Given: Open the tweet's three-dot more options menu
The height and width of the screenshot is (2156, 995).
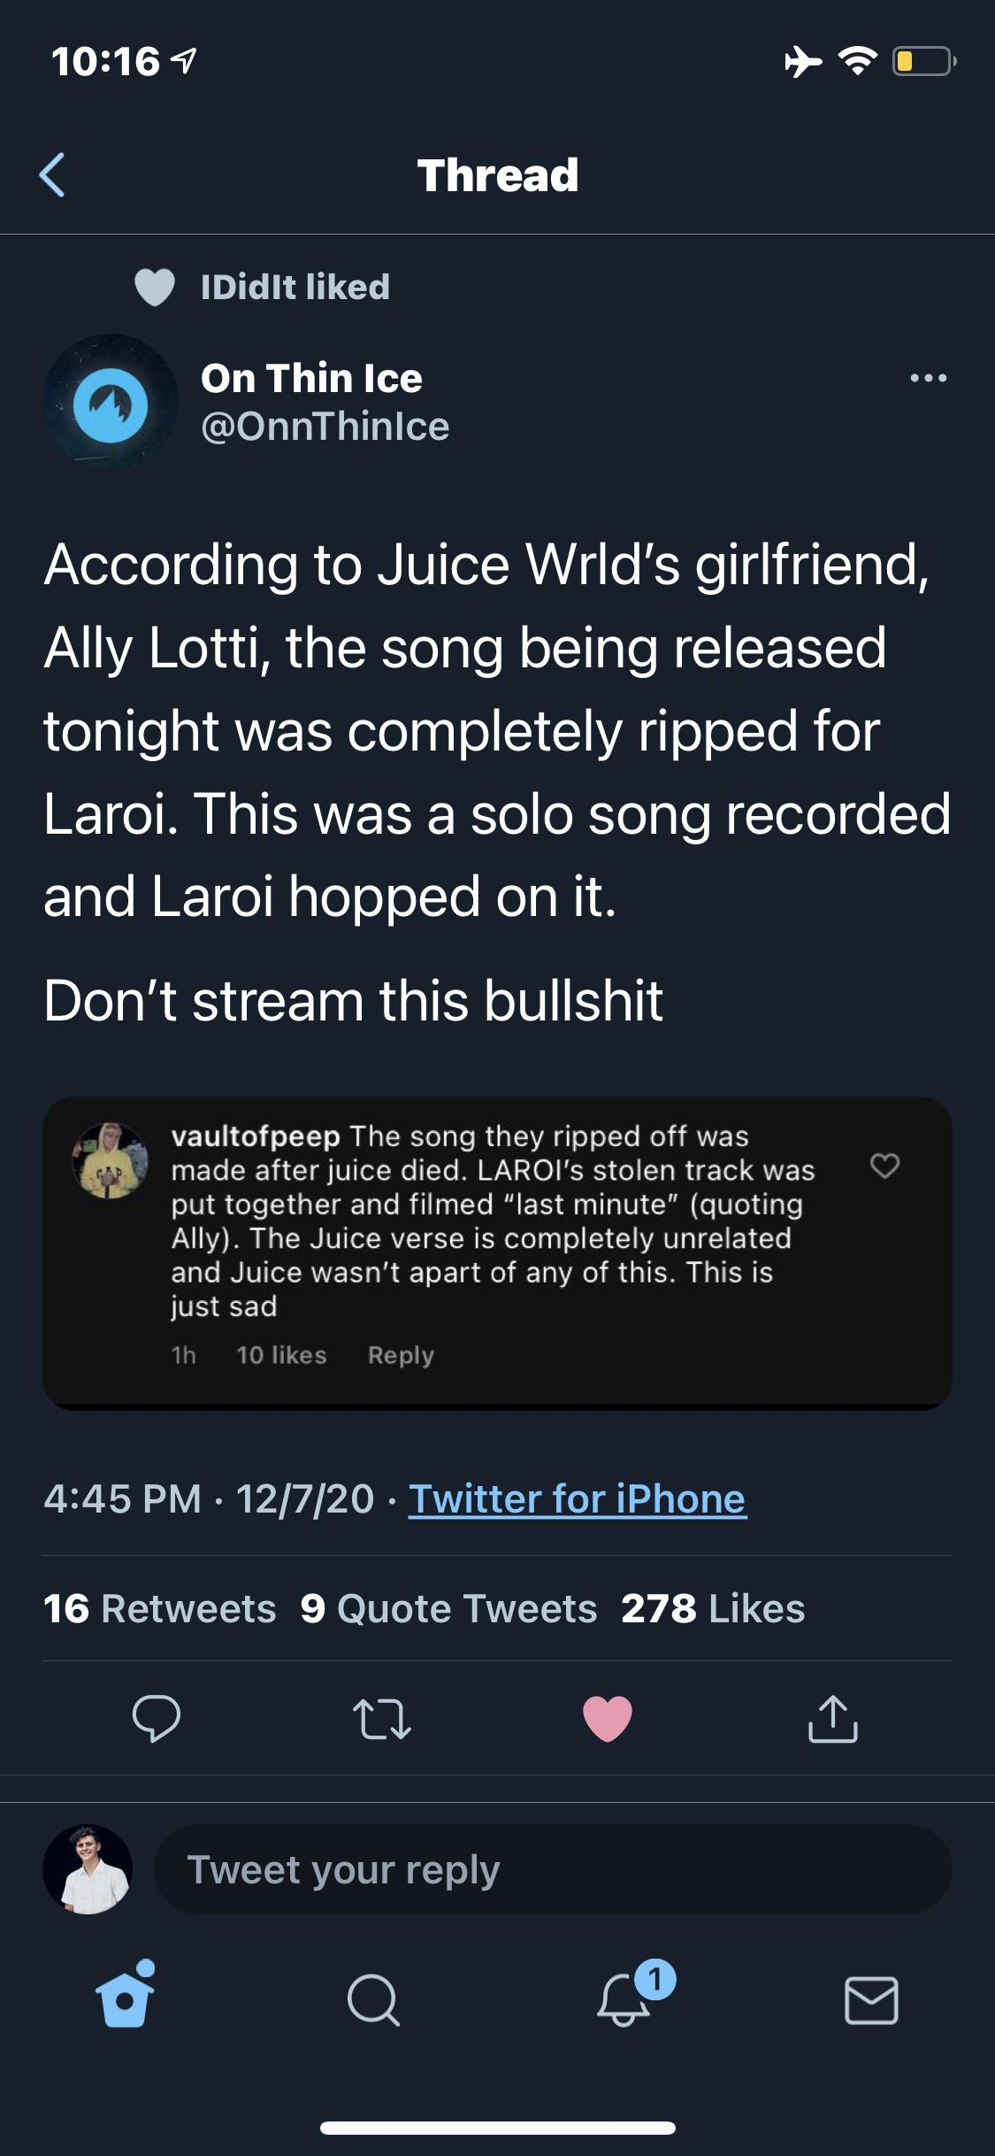Looking at the screenshot, I should coord(929,378).
